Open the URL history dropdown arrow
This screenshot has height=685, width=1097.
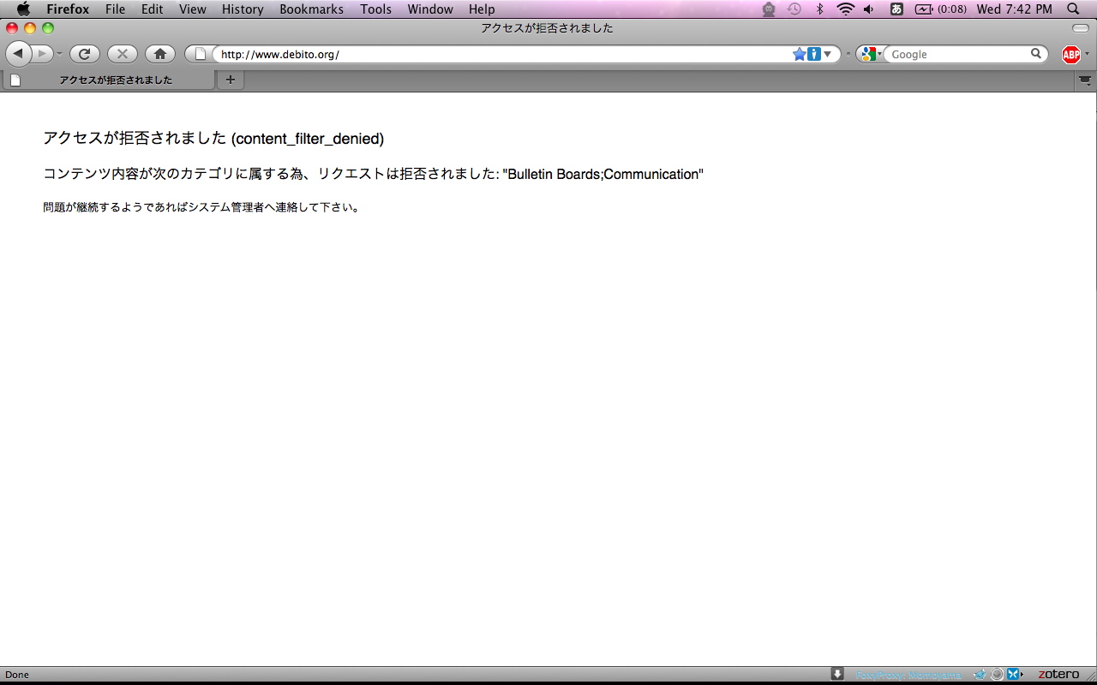[828, 54]
